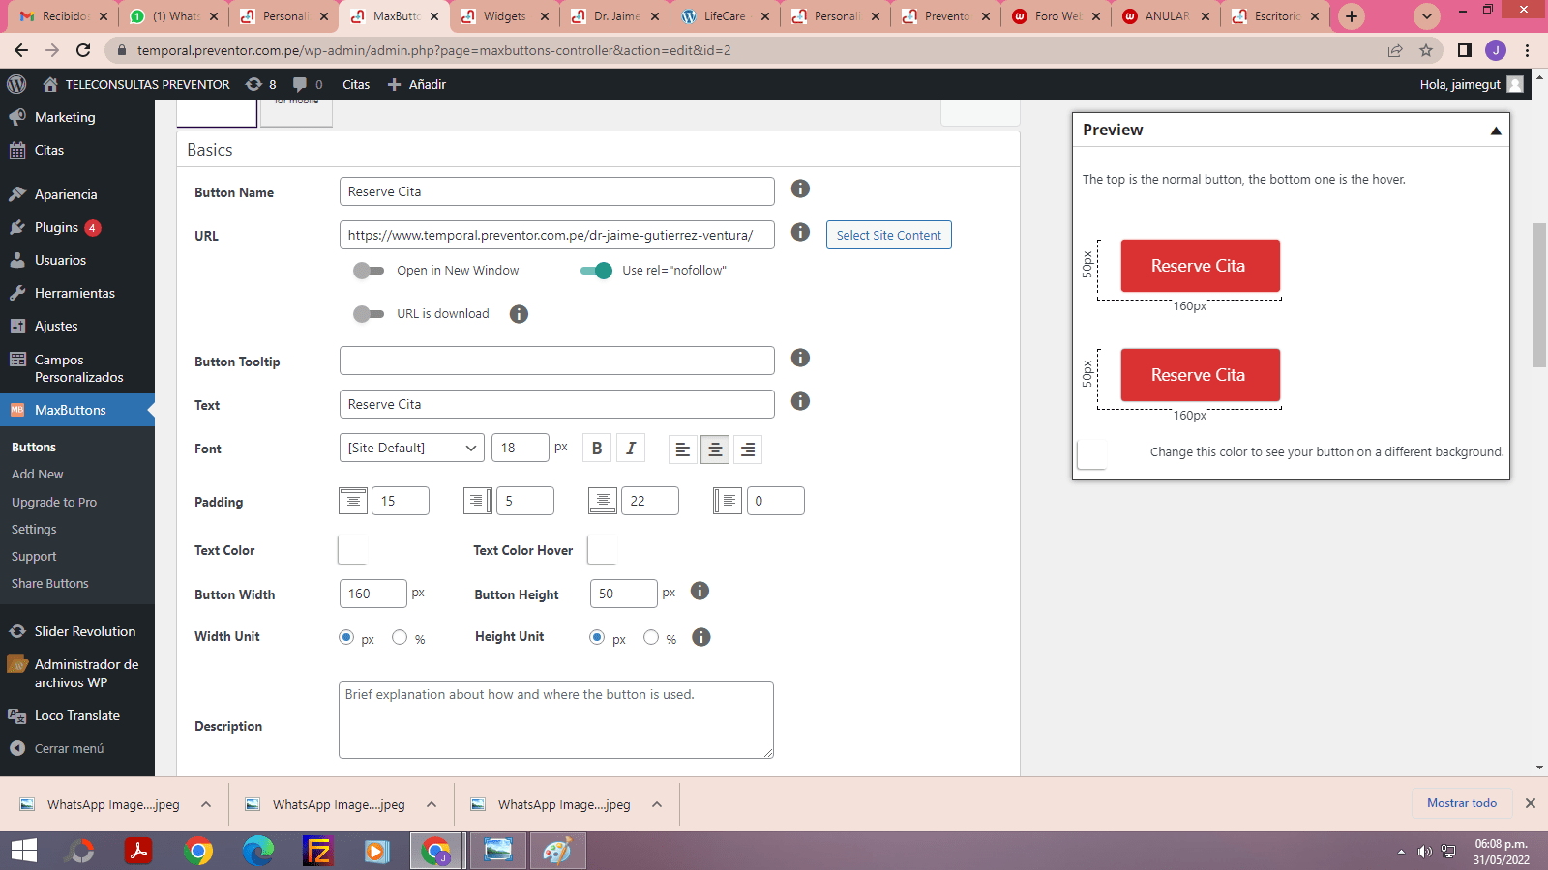Image resolution: width=1548 pixels, height=870 pixels.
Task: Open Upgrade to Pro link
Action: pos(54,502)
